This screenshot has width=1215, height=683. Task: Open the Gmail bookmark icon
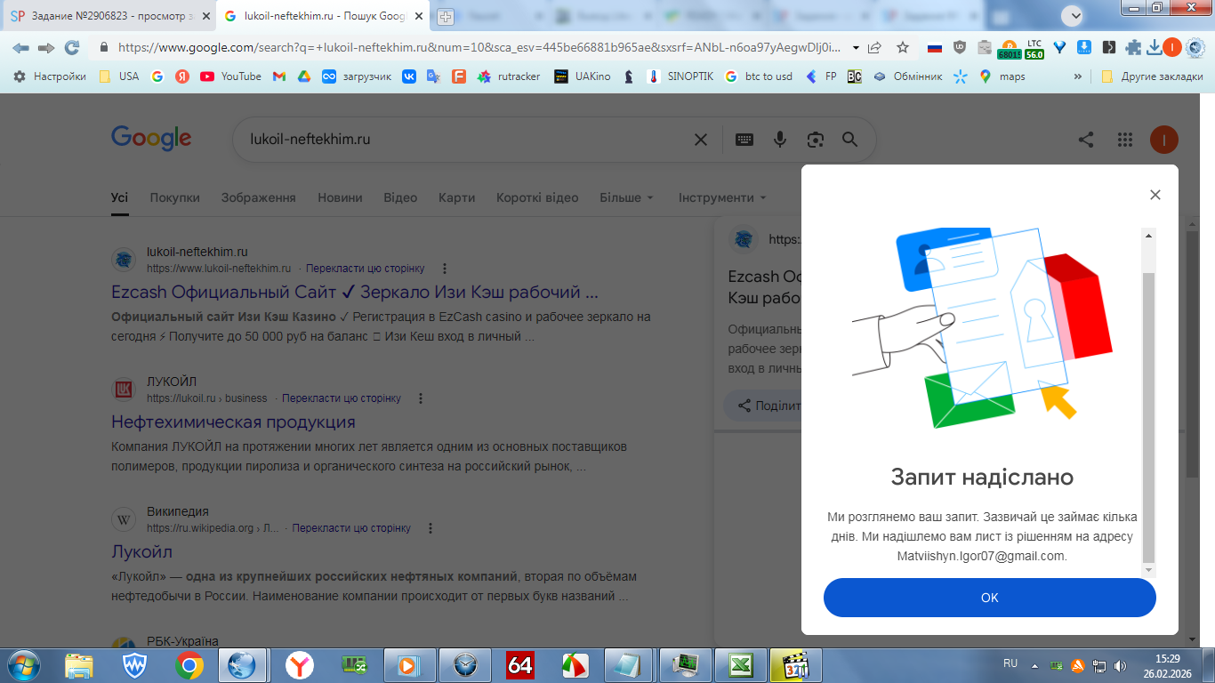click(x=279, y=76)
